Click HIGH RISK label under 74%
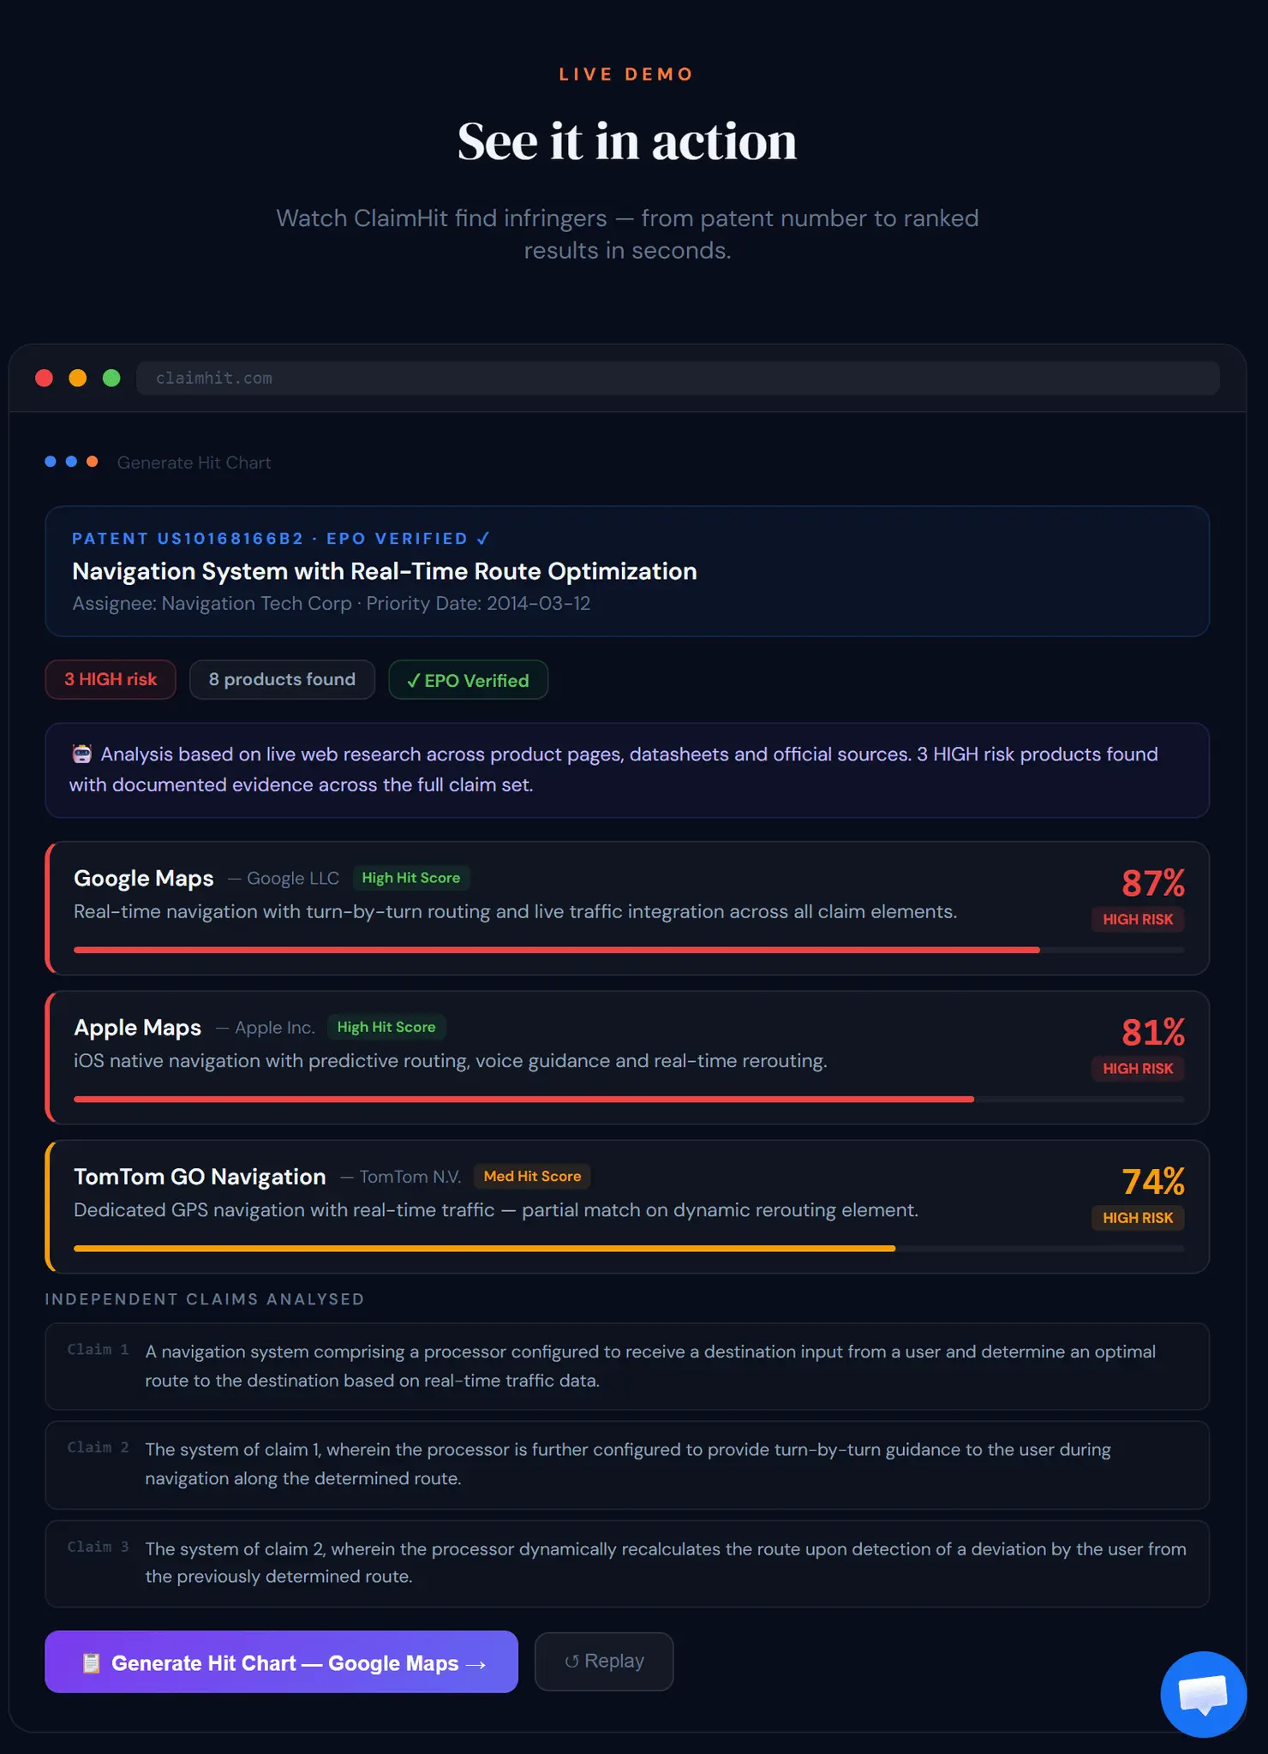The image size is (1268, 1754). click(x=1138, y=1217)
